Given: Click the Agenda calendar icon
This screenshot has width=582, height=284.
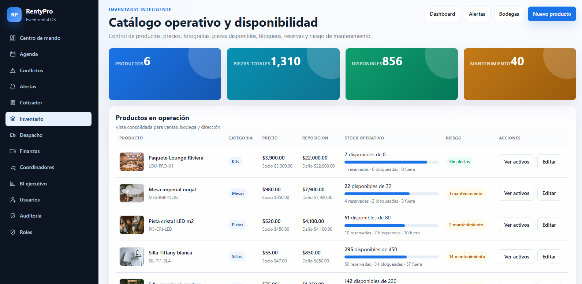Looking at the screenshot, I should coord(13,54).
